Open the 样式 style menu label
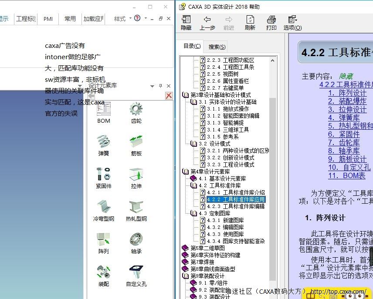 point(119,19)
